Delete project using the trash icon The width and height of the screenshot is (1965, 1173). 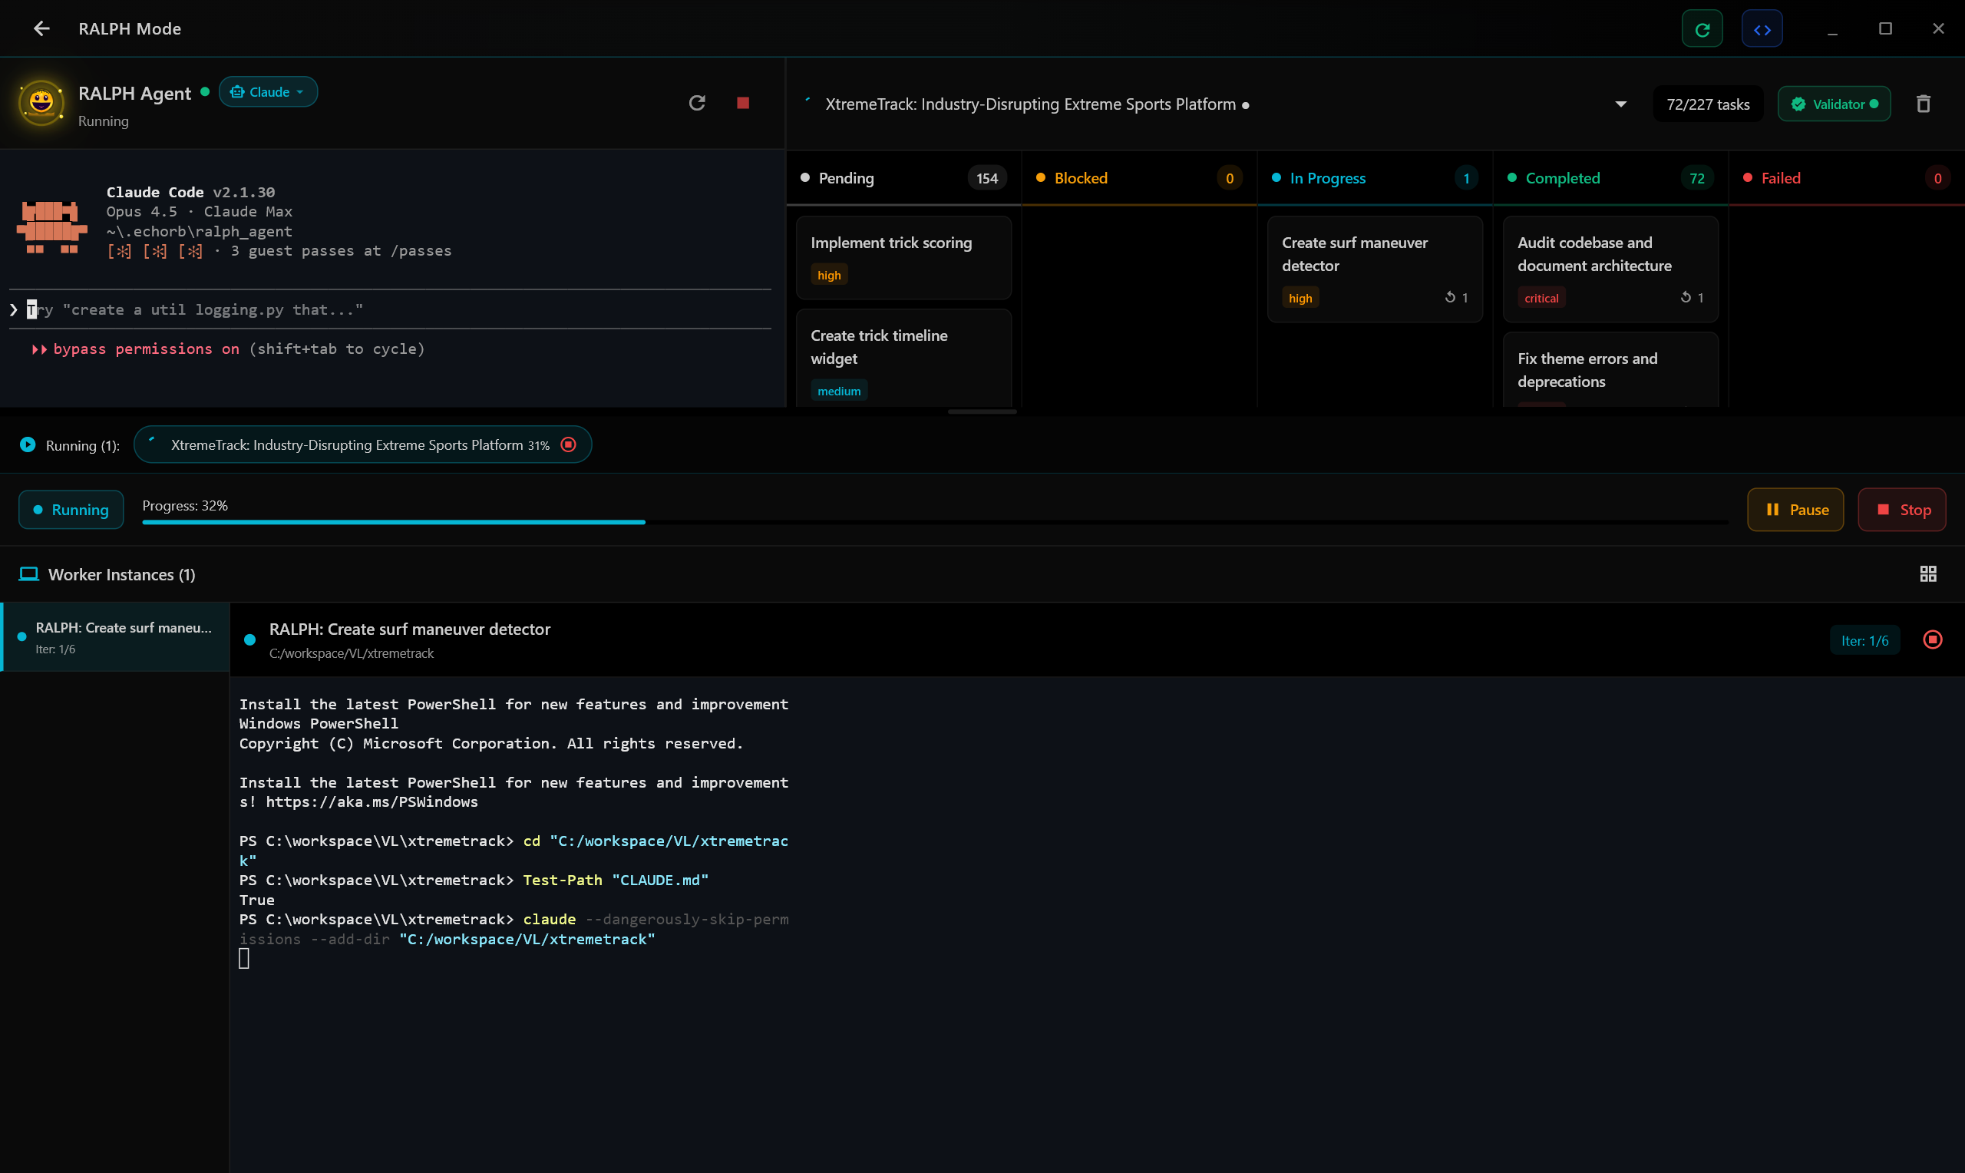pyautogui.click(x=1922, y=104)
